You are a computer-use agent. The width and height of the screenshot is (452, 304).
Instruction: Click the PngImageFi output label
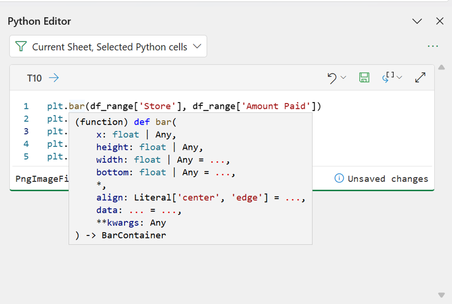coord(38,179)
